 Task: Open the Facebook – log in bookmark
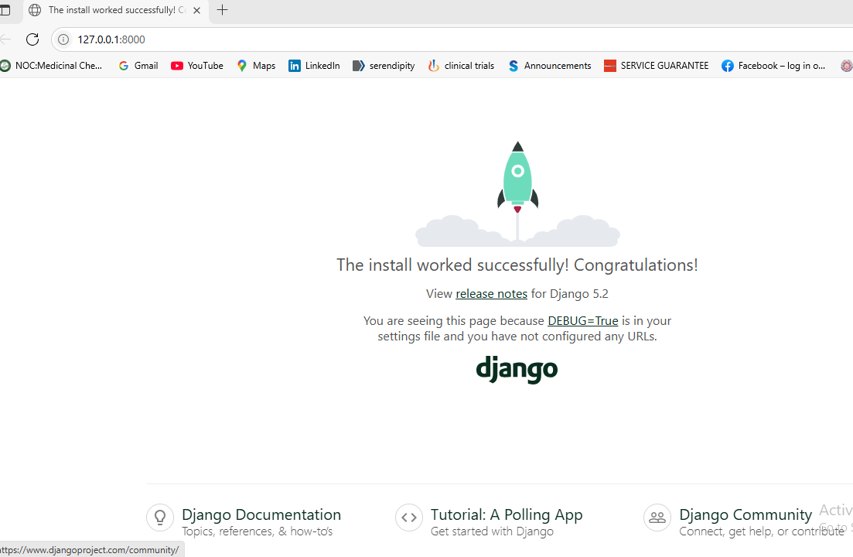tap(773, 66)
